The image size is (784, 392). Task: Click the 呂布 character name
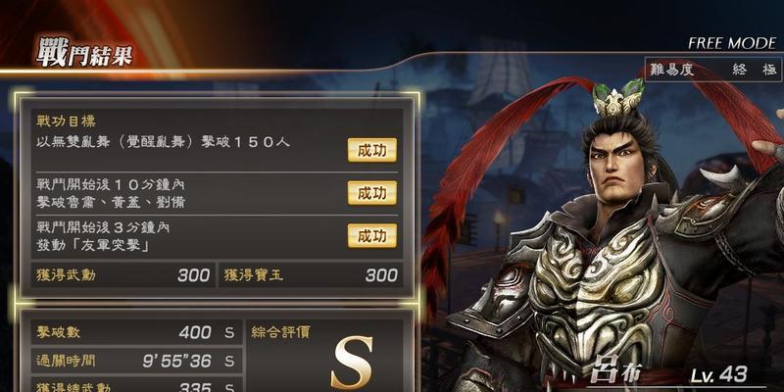pos(614,372)
